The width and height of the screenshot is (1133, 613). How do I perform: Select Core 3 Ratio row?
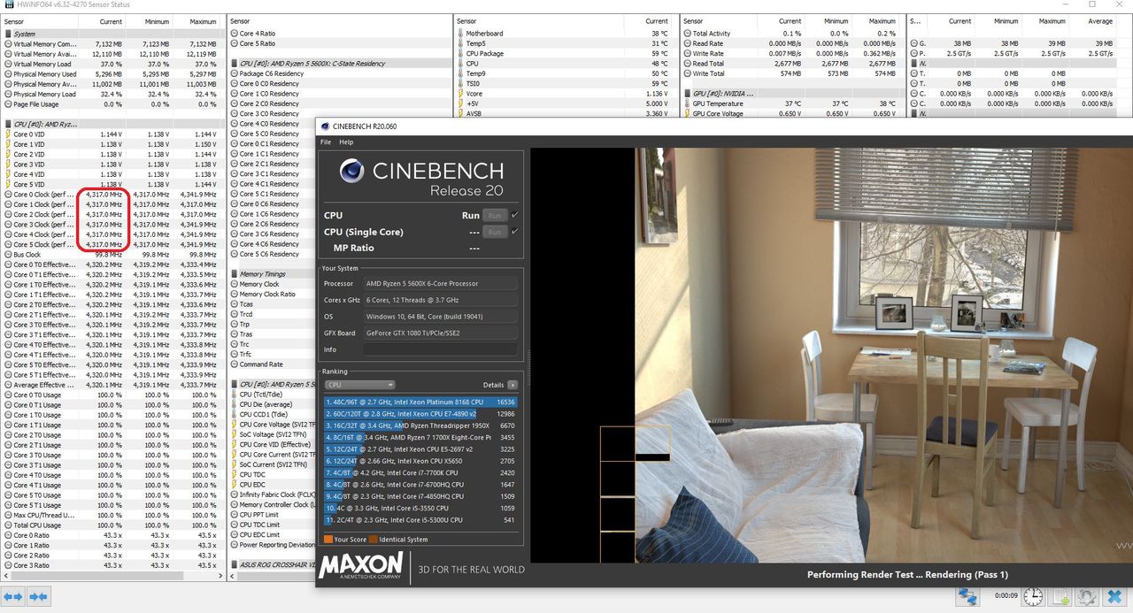(x=112, y=565)
